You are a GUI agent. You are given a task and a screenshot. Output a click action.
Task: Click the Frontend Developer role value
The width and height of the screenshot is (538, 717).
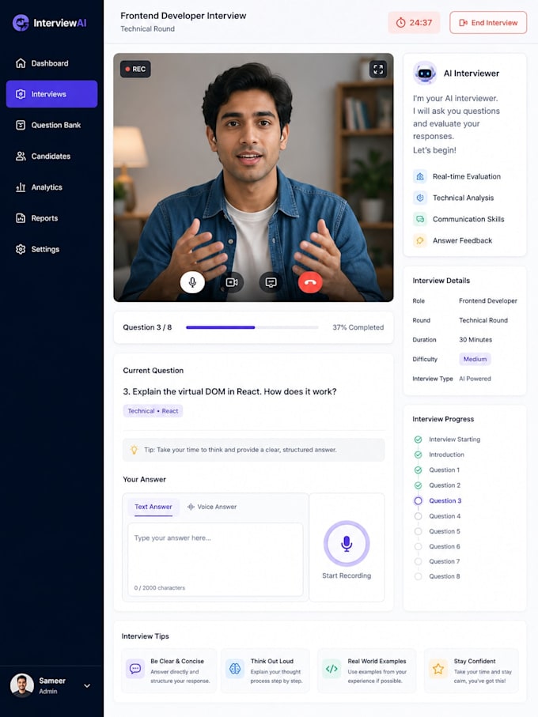(x=488, y=301)
